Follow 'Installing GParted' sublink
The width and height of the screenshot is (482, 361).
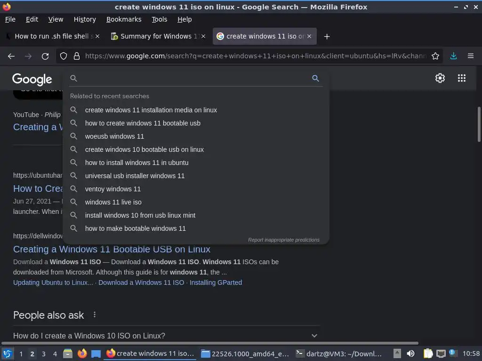click(216, 283)
